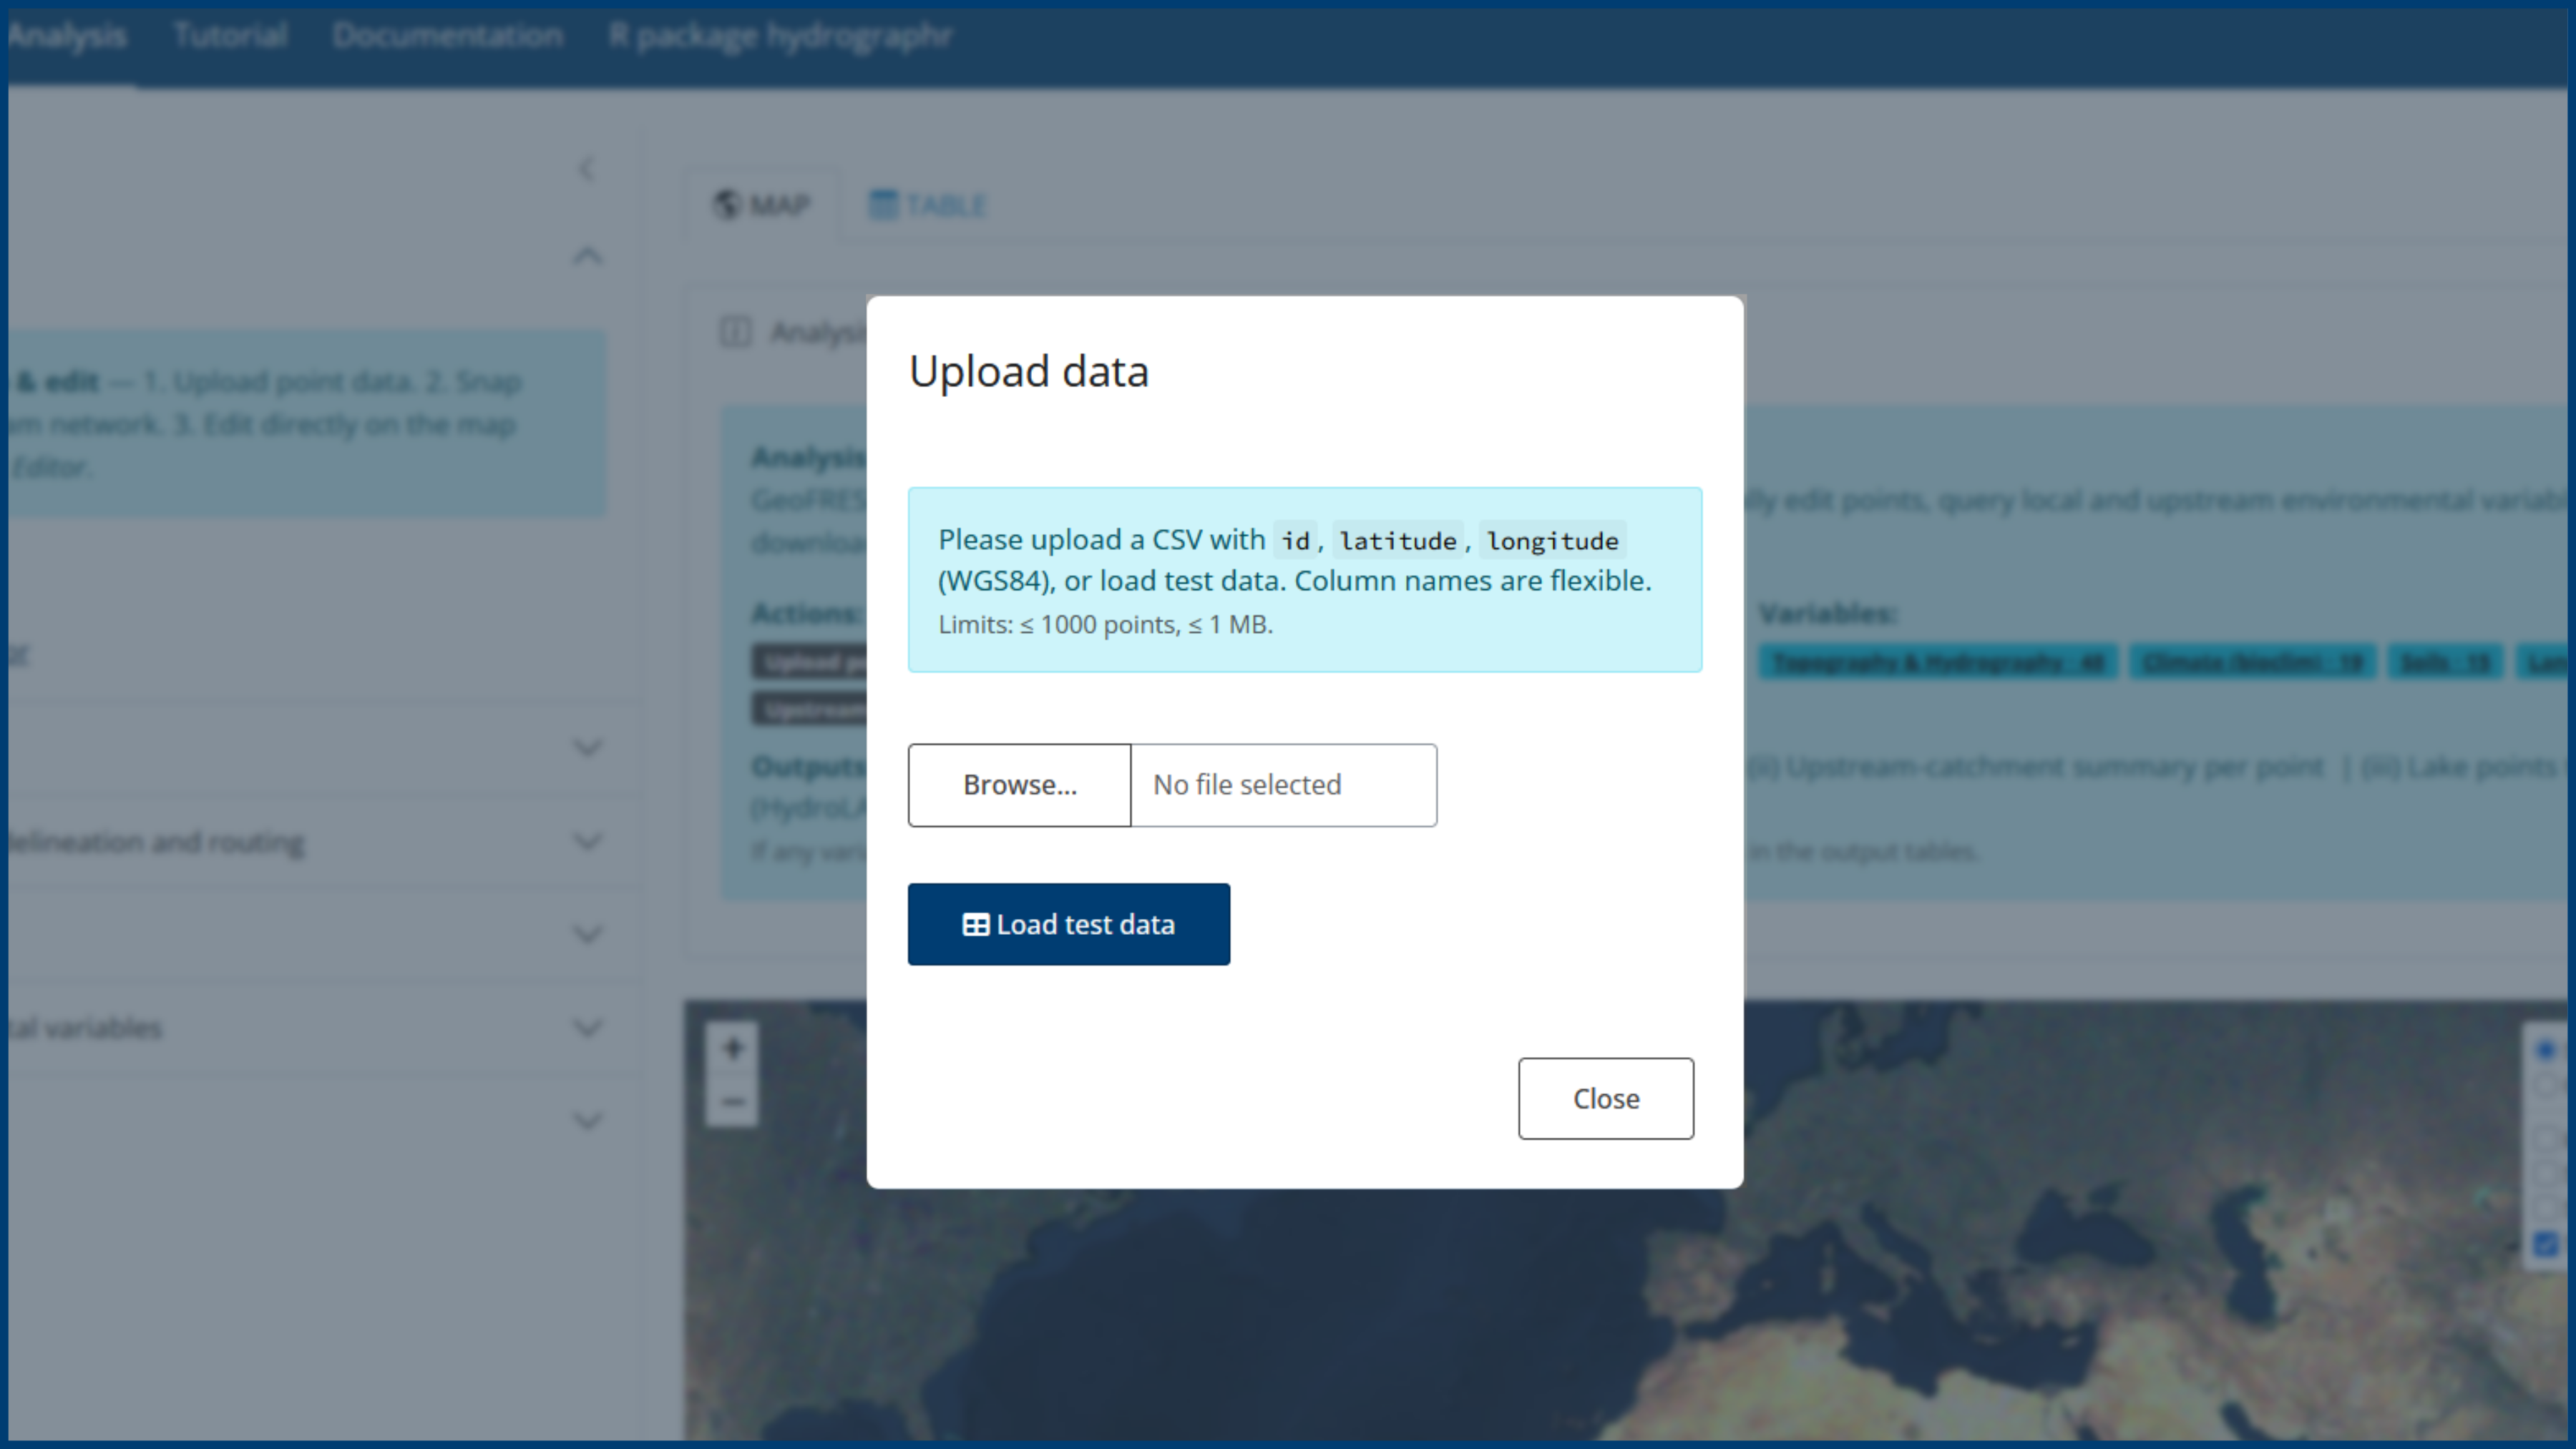Toggle the checked map overlay checkbox

(2546, 1244)
